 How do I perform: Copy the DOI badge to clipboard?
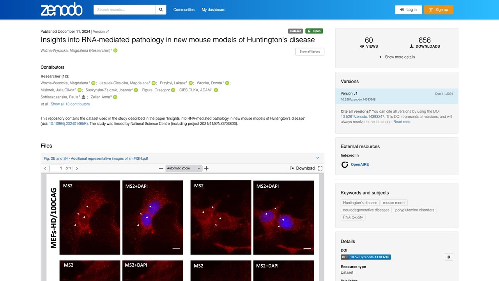pos(449,257)
